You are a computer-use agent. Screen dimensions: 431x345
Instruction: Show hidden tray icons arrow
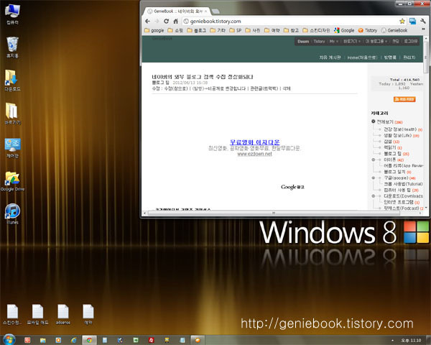[392, 341]
